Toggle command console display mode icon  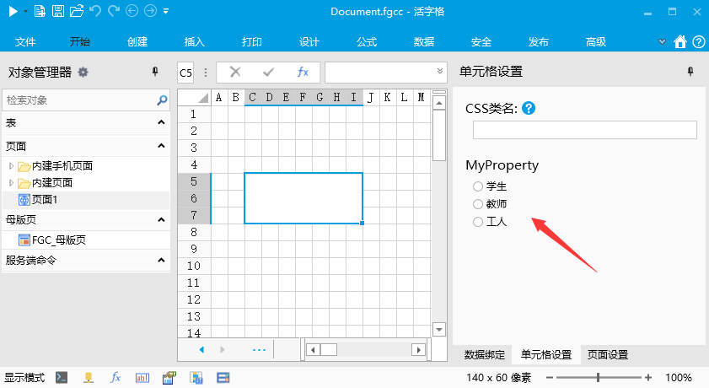(62, 378)
